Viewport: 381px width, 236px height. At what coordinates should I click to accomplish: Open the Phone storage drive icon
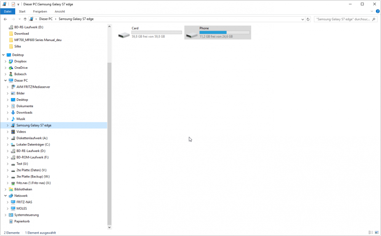point(192,35)
